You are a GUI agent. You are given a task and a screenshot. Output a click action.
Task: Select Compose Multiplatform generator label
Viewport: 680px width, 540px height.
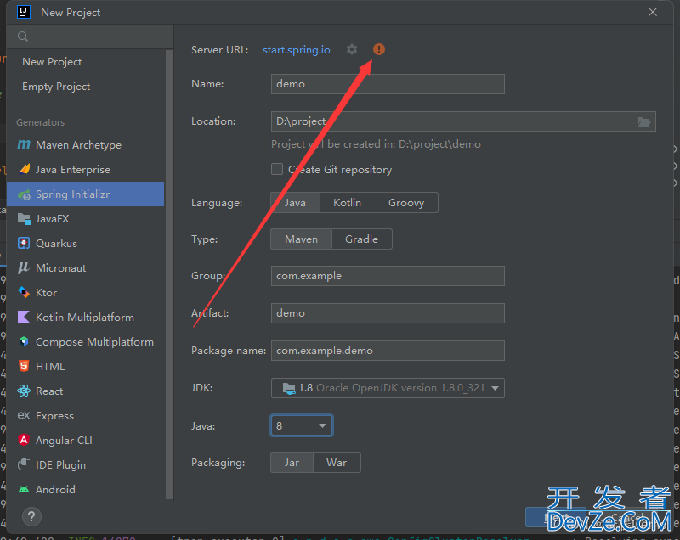coord(94,342)
